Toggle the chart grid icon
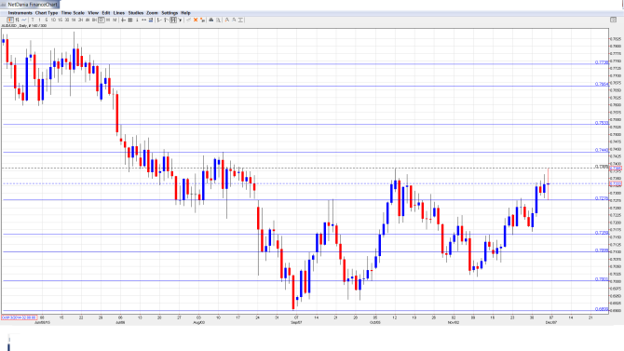Viewport: 624px width, 351px height. click(130, 20)
